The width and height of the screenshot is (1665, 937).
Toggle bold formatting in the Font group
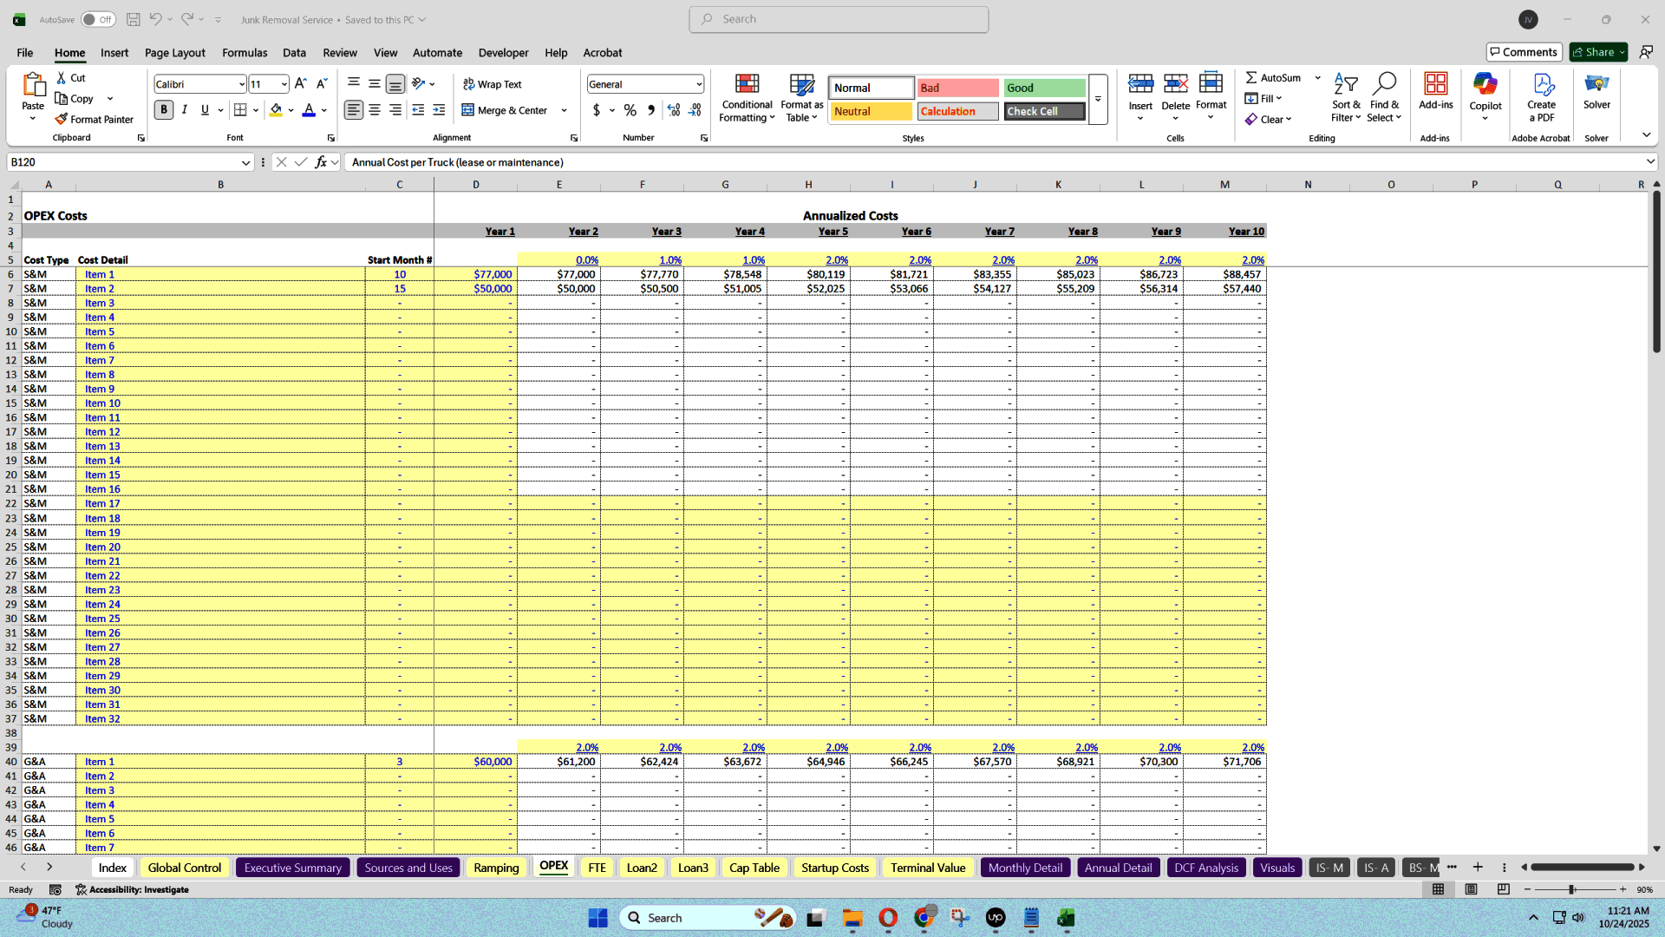163,110
